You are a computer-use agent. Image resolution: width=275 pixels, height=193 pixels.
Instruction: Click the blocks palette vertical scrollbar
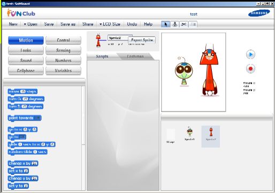click(x=83, y=116)
